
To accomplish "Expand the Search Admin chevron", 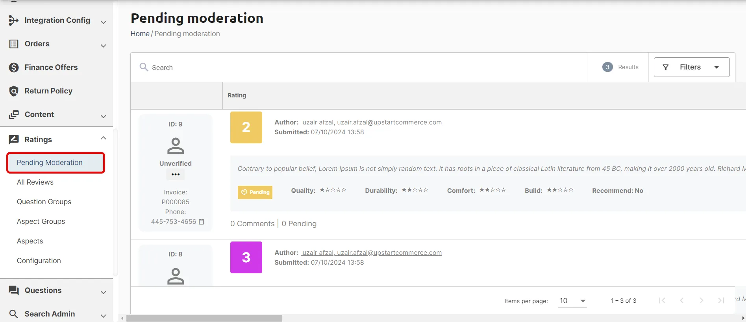I will point(104,316).
